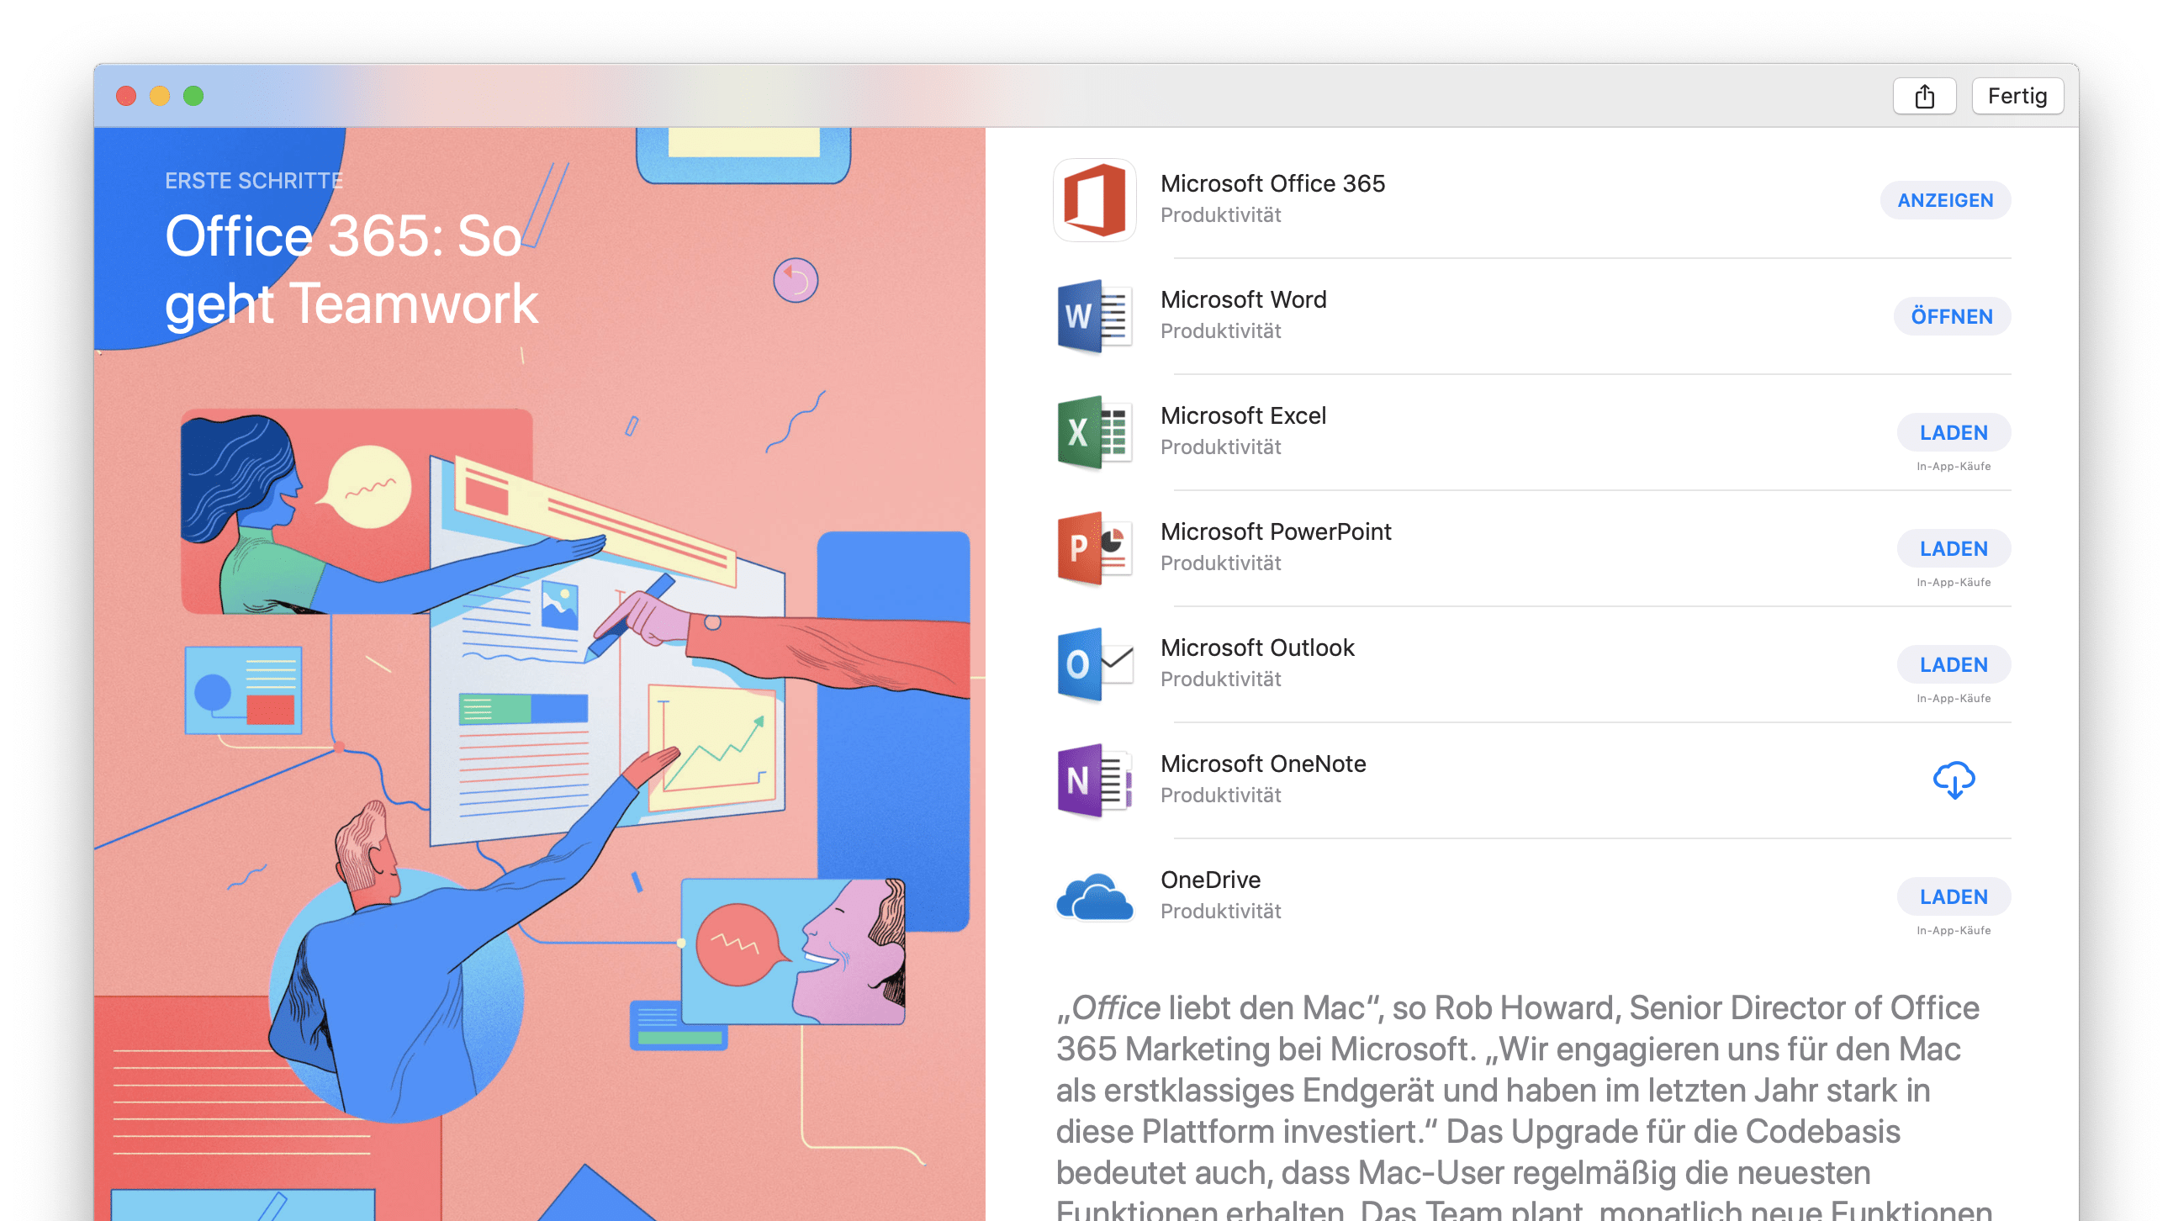Select the Microsoft Word title text
The image size is (2173, 1221).
(1243, 299)
